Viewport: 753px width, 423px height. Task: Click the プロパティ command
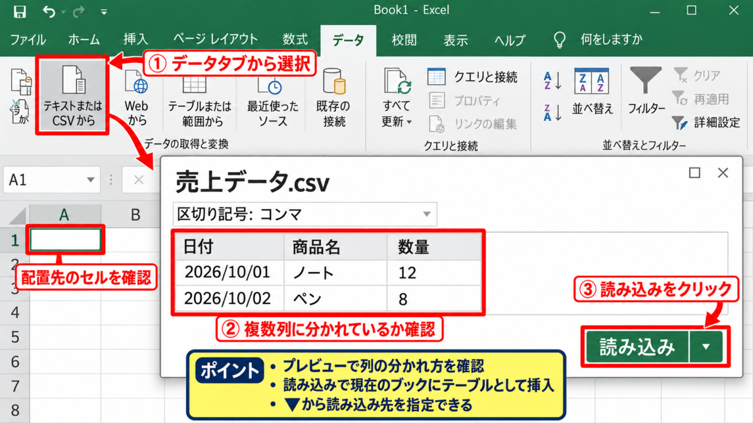click(x=465, y=100)
